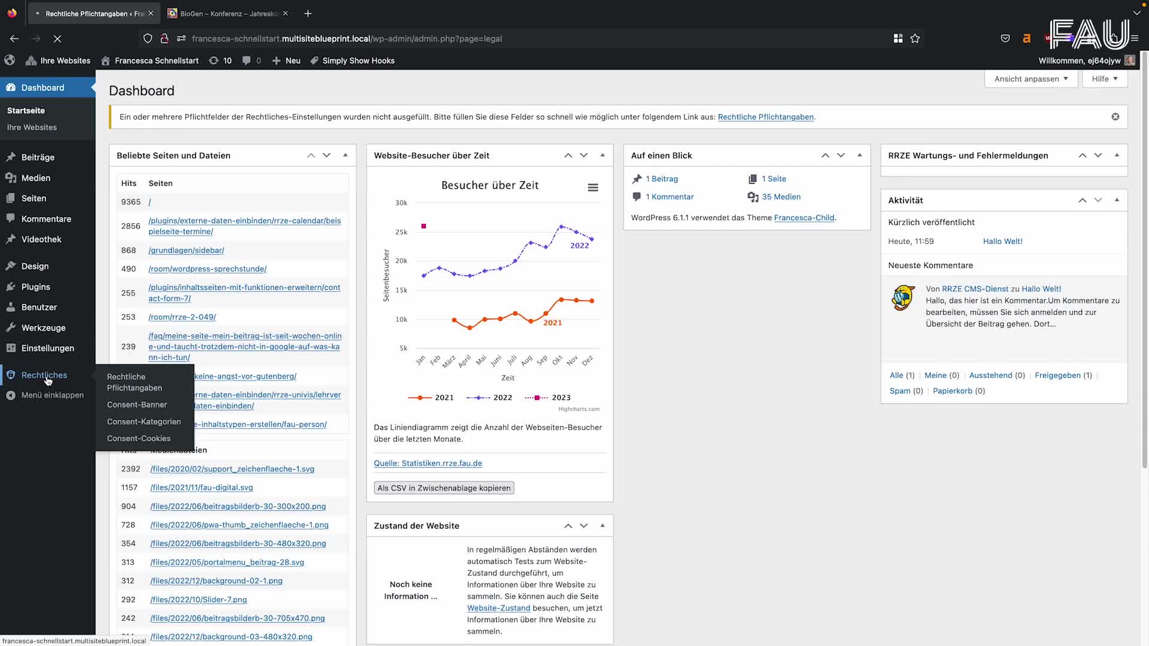The width and height of the screenshot is (1149, 646).
Task: Open Firefox extensions grid icon
Action: pyautogui.click(x=898, y=38)
